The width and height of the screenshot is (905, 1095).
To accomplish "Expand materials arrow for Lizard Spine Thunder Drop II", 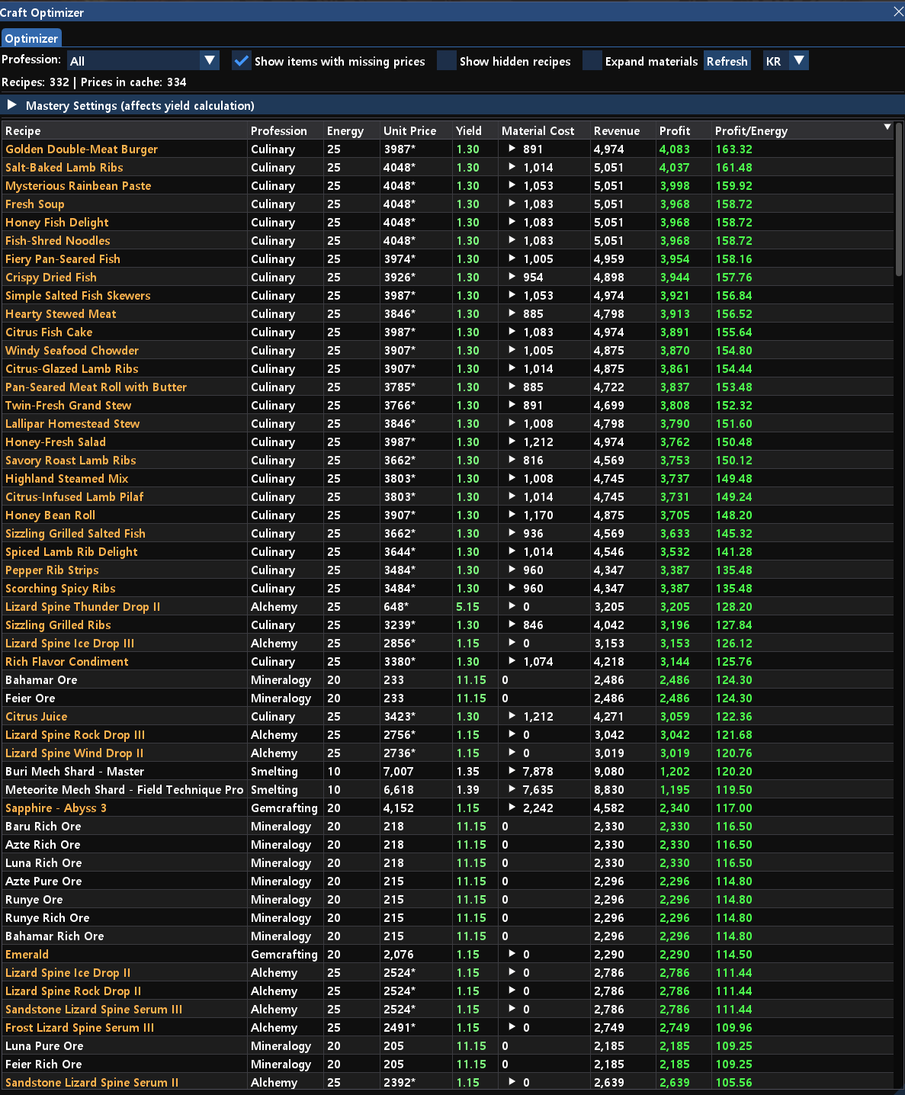I will pyautogui.click(x=512, y=606).
